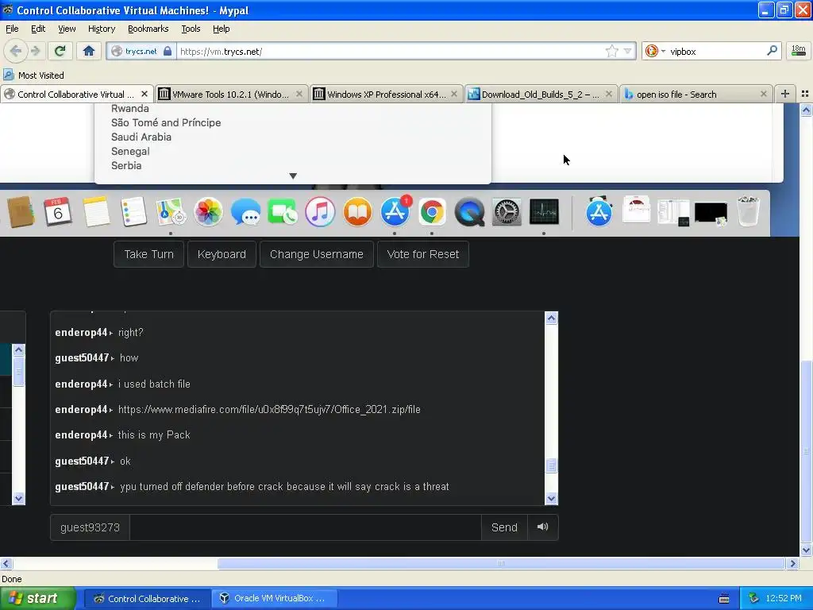Open the History menu
The height and width of the screenshot is (610, 813).
coord(101,29)
